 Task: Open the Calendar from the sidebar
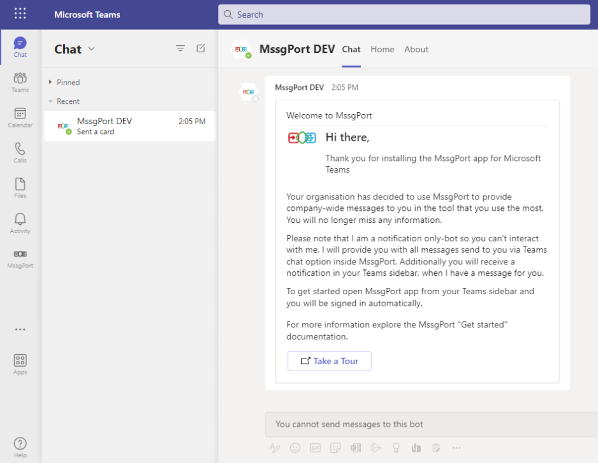[20, 116]
